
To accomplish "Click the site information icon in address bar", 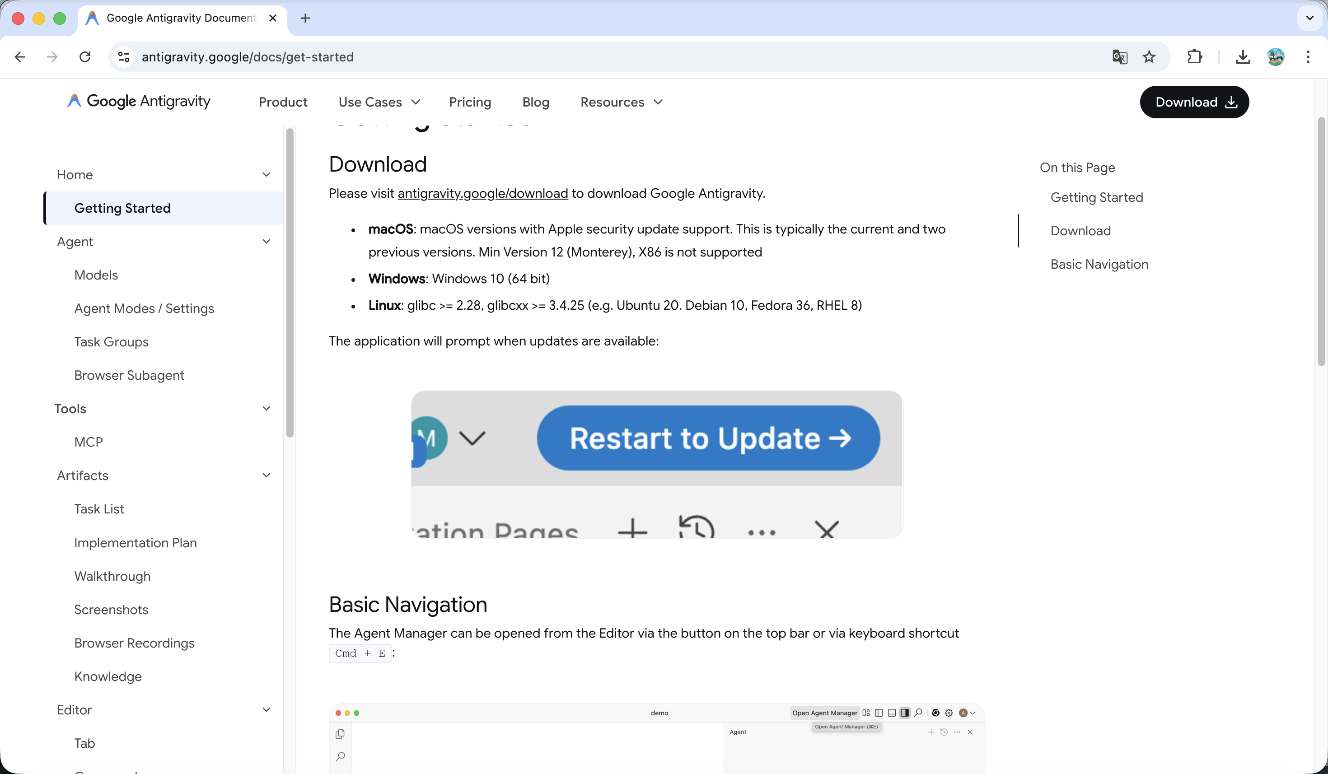I will (x=124, y=57).
